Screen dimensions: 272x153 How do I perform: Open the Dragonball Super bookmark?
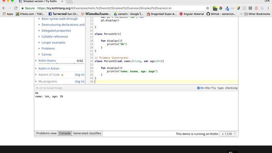coord(161,14)
